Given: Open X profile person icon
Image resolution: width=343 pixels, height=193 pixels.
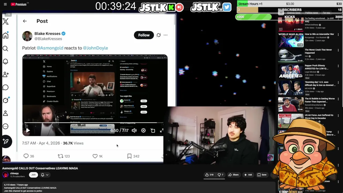Looking at the screenshot, I should pos(6,113).
